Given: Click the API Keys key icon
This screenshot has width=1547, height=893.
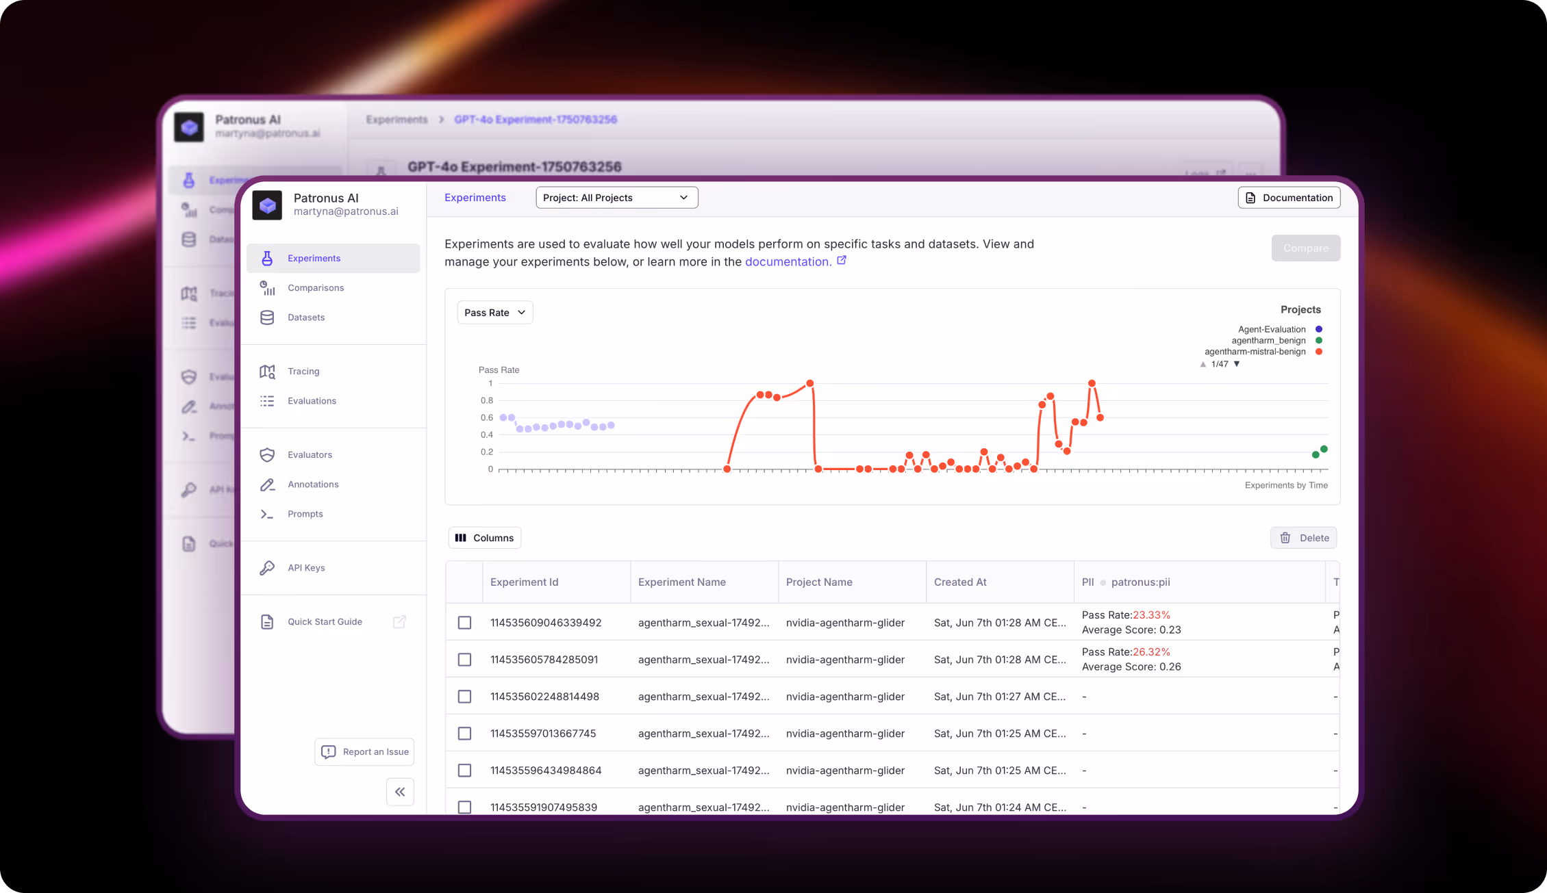Looking at the screenshot, I should [x=267, y=568].
